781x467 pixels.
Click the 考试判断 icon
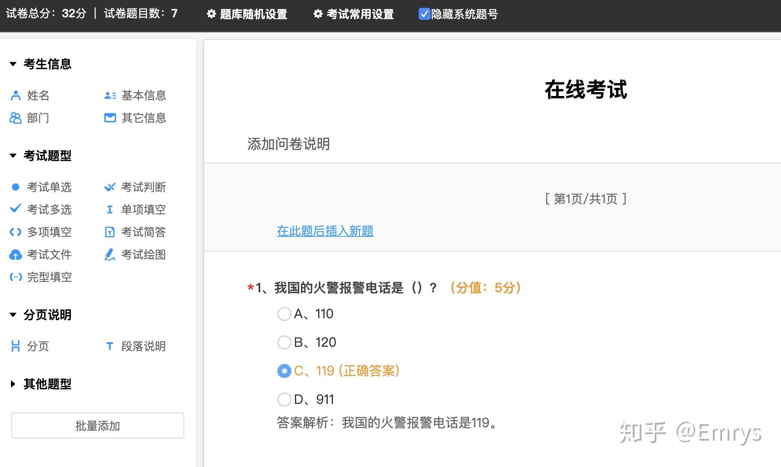pos(110,187)
